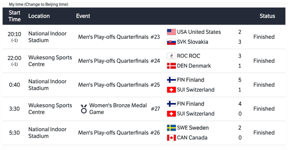
Task: Click the Denmark flag icon
Action: [171, 66]
